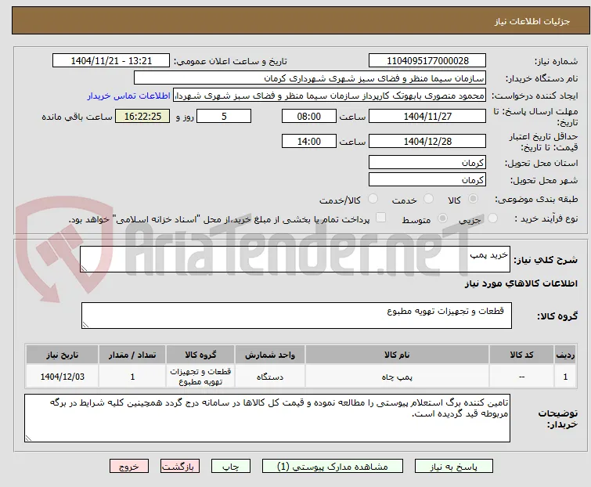Click the 16:22:25 remaining time field

pyautogui.click(x=142, y=116)
